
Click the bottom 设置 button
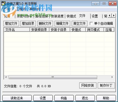43,98
